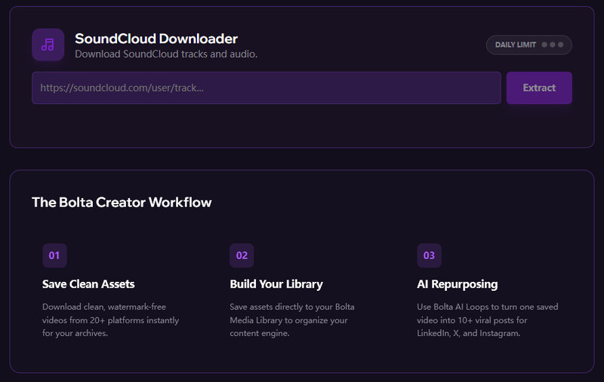Click the 'Save Clean Assets' title

coord(88,284)
